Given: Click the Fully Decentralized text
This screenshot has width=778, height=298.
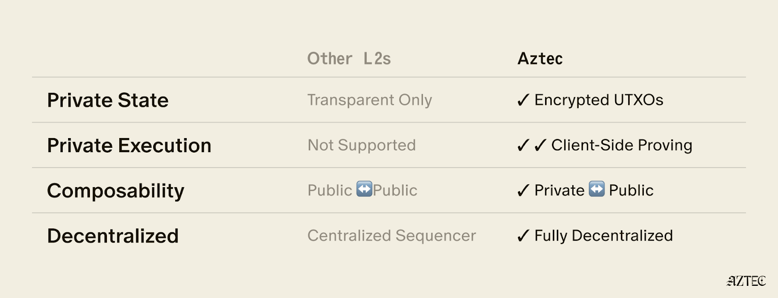Looking at the screenshot, I should pos(604,236).
